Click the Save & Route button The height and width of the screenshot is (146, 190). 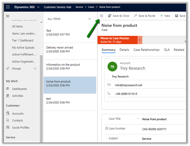coord(144,16)
